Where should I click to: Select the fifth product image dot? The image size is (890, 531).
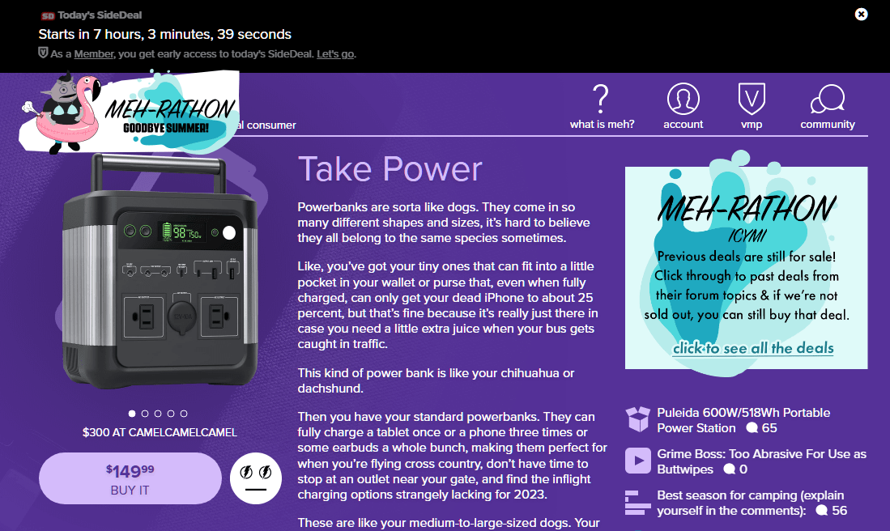(184, 414)
